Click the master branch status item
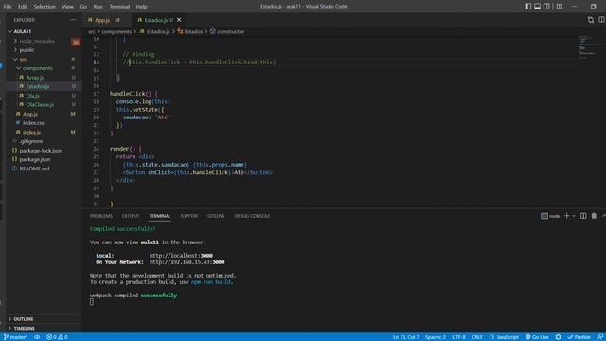This screenshot has width=606, height=341. [15, 337]
